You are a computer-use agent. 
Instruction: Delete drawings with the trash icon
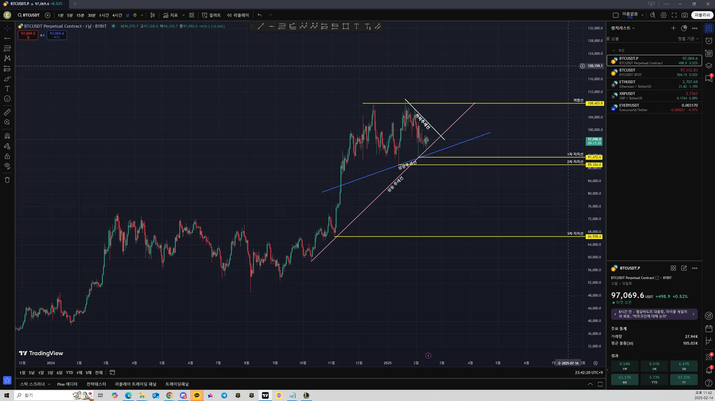coord(7,180)
